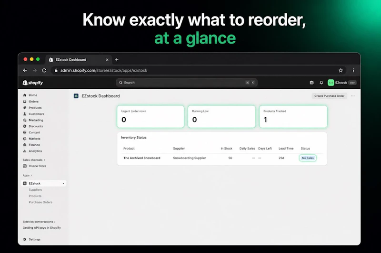Click the In Stock column header
381x253 pixels.
tap(226, 149)
